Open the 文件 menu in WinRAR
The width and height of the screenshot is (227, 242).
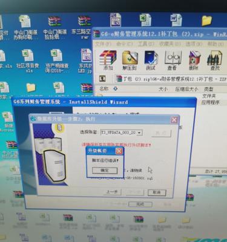click(103, 44)
